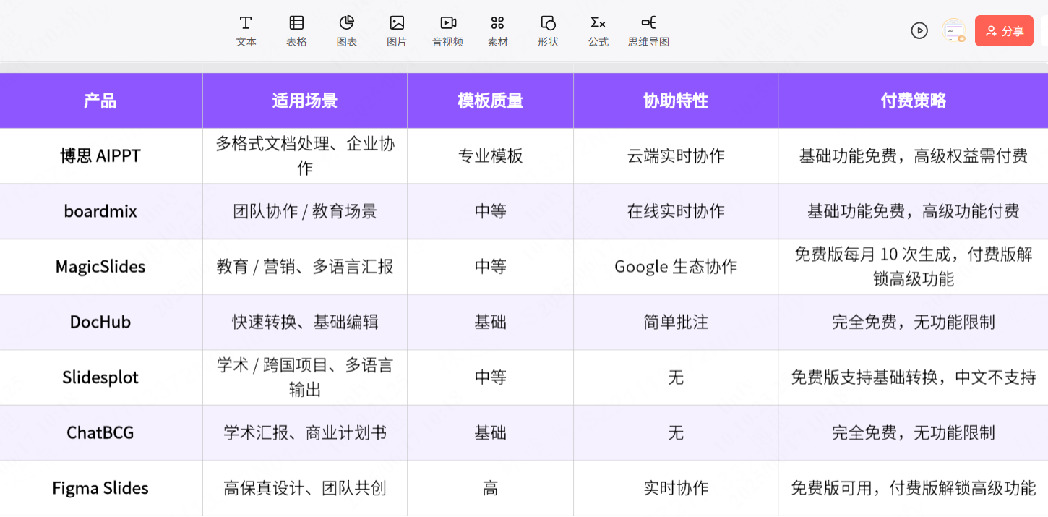This screenshot has height=517, width=1048.
Task: Select cell 免费版支持基础转换，中文不支持
Action: [913, 377]
